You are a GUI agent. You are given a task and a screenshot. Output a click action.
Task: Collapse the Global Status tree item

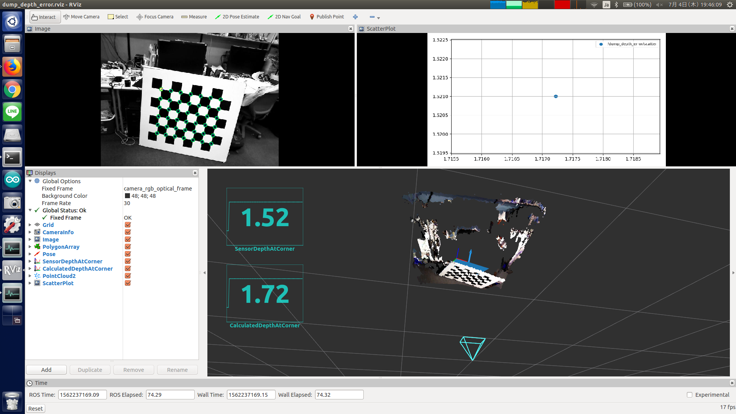coord(30,210)
